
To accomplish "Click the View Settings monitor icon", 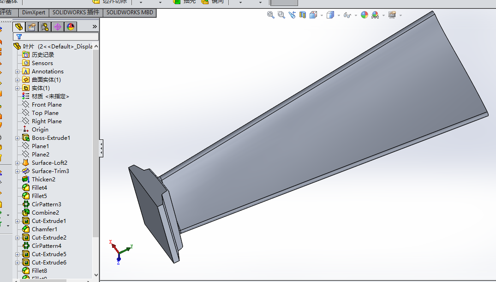I will [392, 15].
